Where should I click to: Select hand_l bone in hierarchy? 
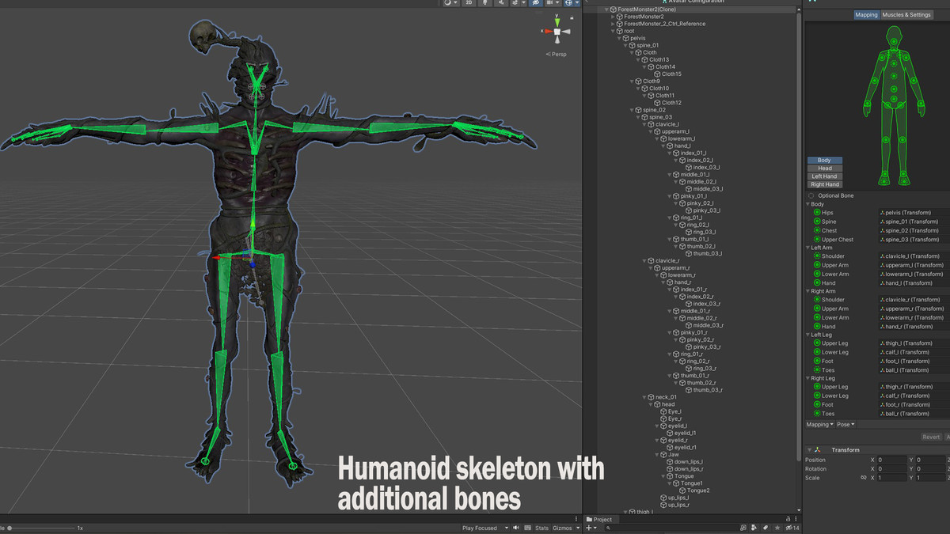(x=682, y=146)
